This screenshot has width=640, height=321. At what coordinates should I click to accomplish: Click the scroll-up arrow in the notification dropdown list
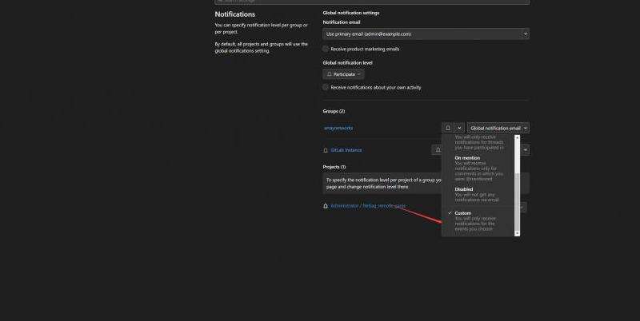click(x=517, y=137)
